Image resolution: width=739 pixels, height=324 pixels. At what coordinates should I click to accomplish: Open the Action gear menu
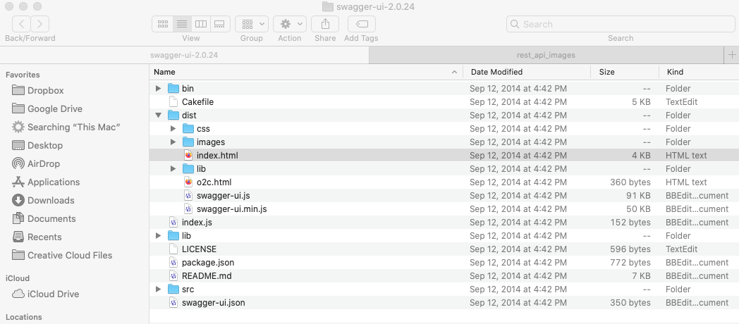[x=289, y=24]
